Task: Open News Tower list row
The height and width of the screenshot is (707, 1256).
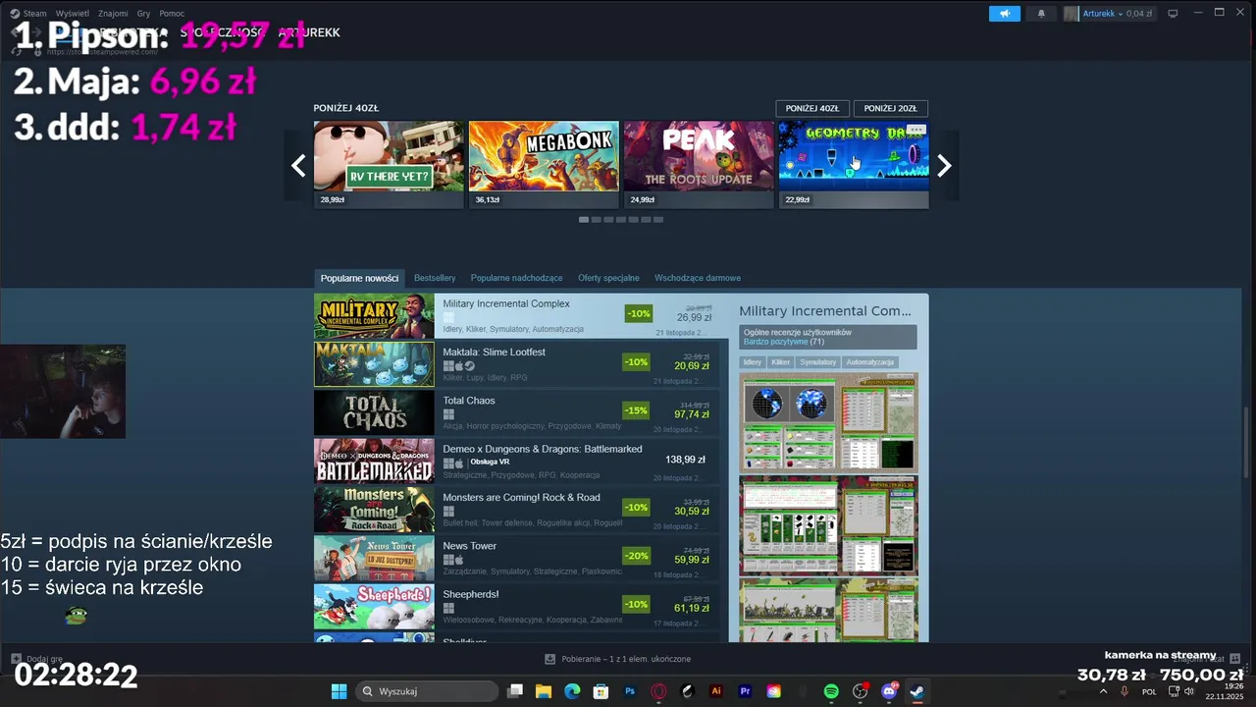Action: 516,558
